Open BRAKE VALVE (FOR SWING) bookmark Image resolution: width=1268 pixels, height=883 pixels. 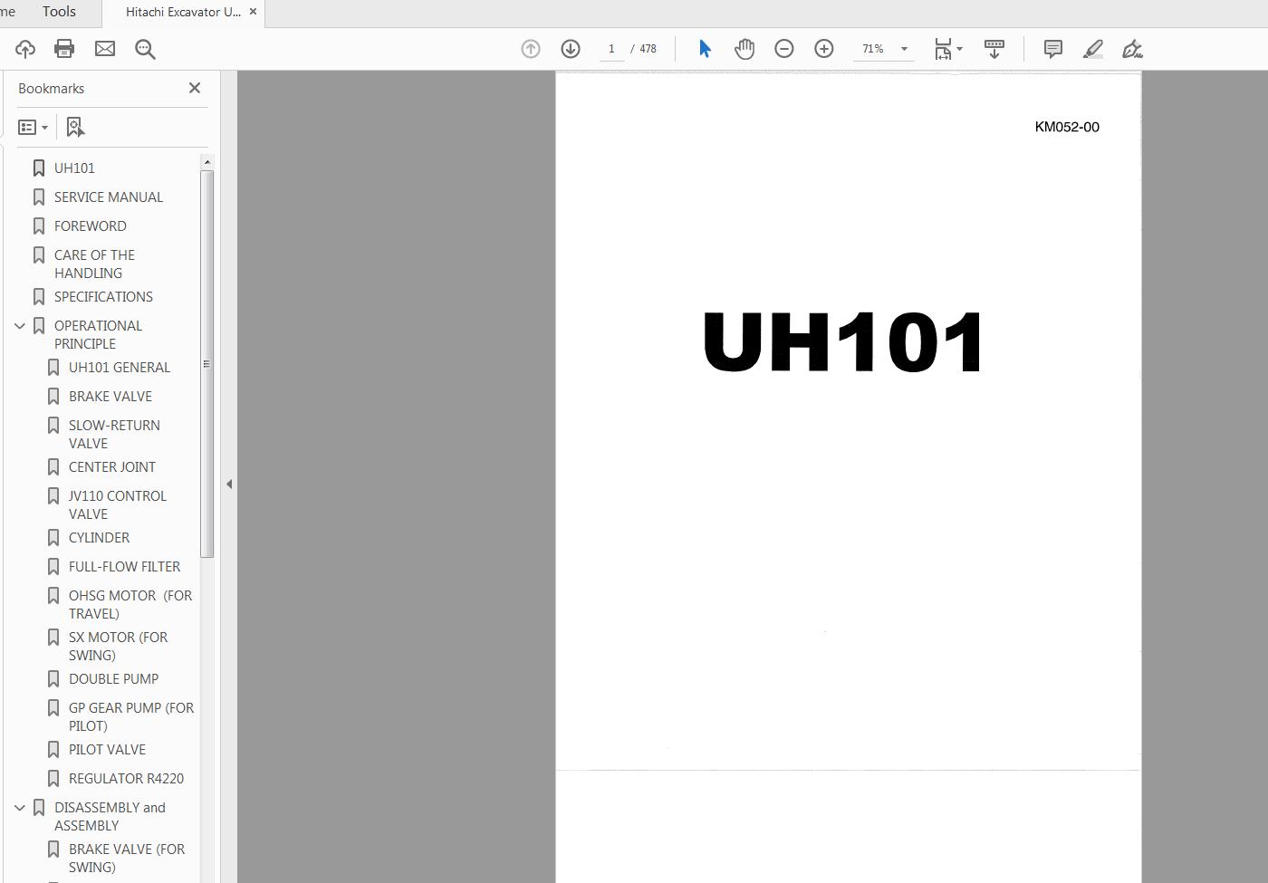tap(127, 859)
